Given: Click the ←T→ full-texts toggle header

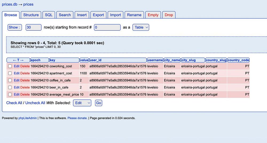Looking at the screenshot, I should (x=18, y=60).
